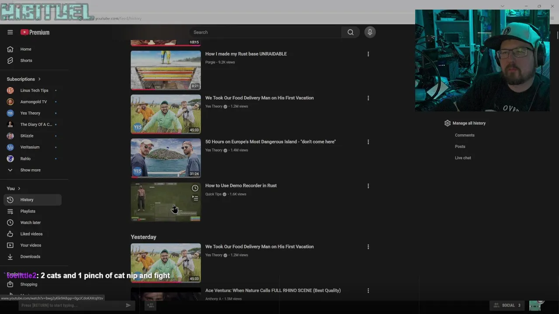This screenshot has height=314, width=559.
Task: Open Porgie channel link
Action: click(x=210, y=62)
